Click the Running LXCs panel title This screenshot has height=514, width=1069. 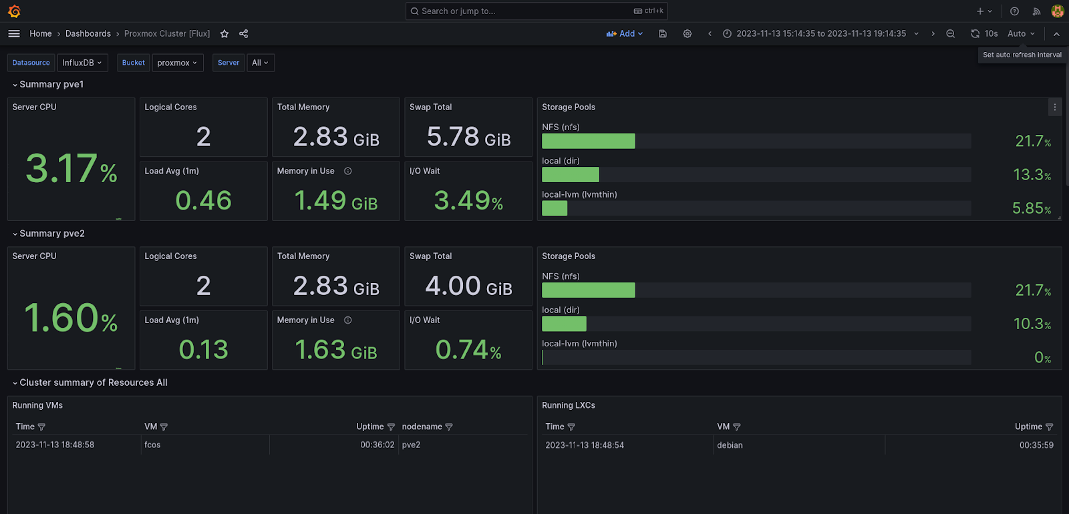coord(569,405)
